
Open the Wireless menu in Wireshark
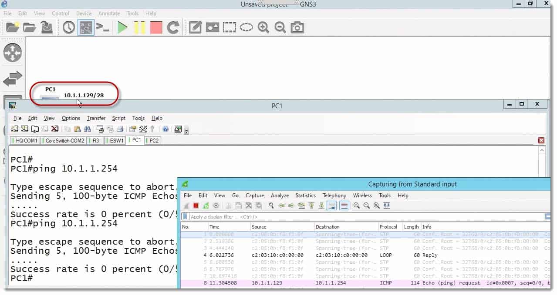[x=362, y=196]
